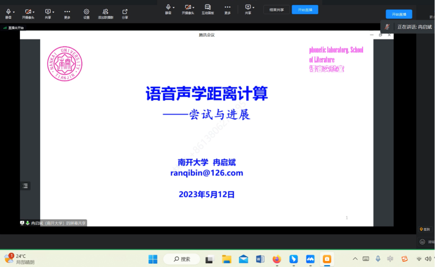Click the 结束共享 button
Screen dimensions: 435x267
276,10
